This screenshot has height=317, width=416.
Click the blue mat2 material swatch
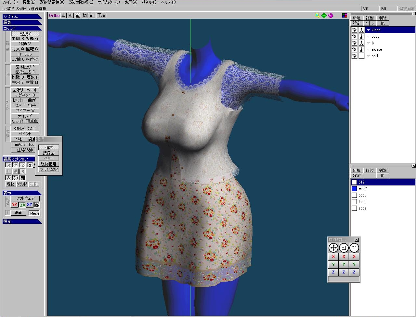(354, 189)
